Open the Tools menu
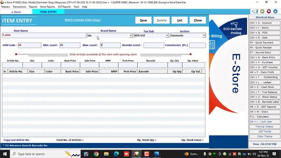Screen dimensions: 281x158 click(76, 7)
